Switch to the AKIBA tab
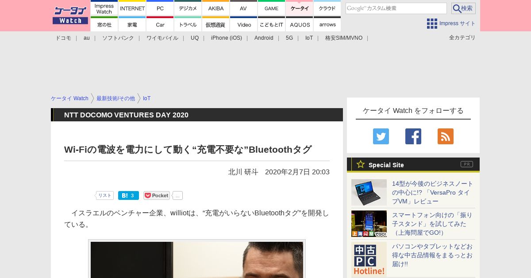The height and width of the screenshot is (278, 531). pos(216,8)
